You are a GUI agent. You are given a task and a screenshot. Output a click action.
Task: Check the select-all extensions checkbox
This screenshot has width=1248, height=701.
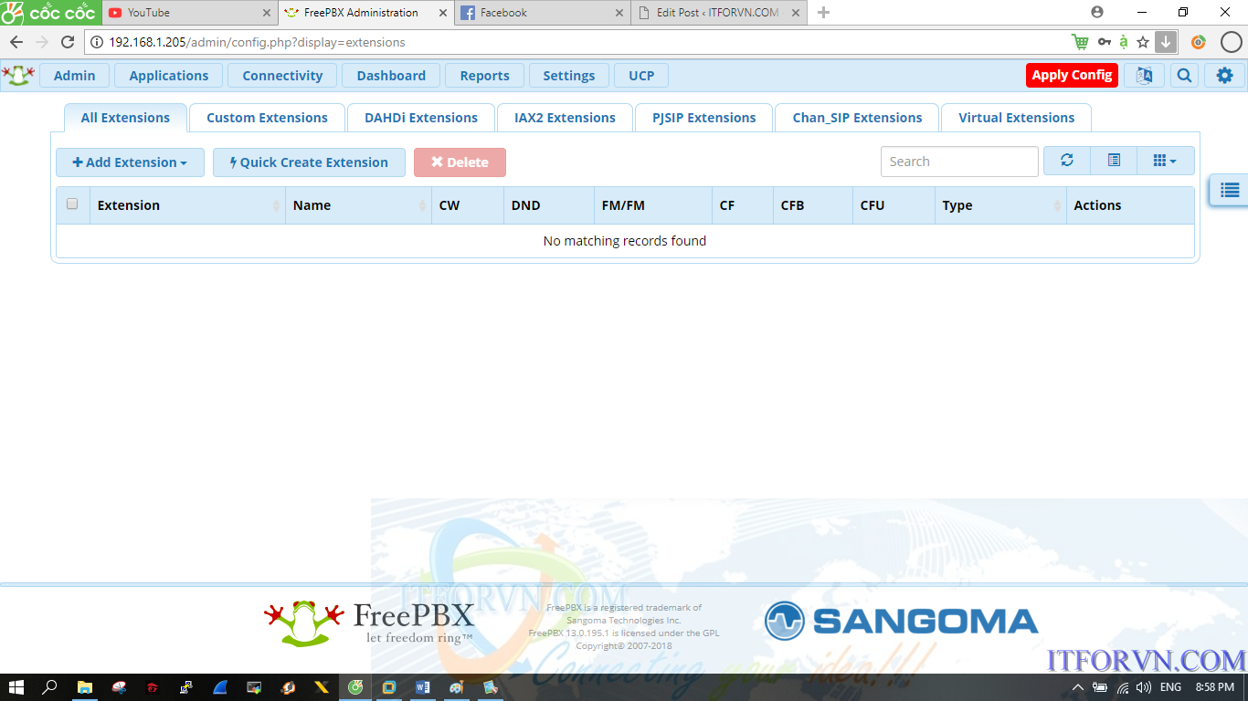72,204
